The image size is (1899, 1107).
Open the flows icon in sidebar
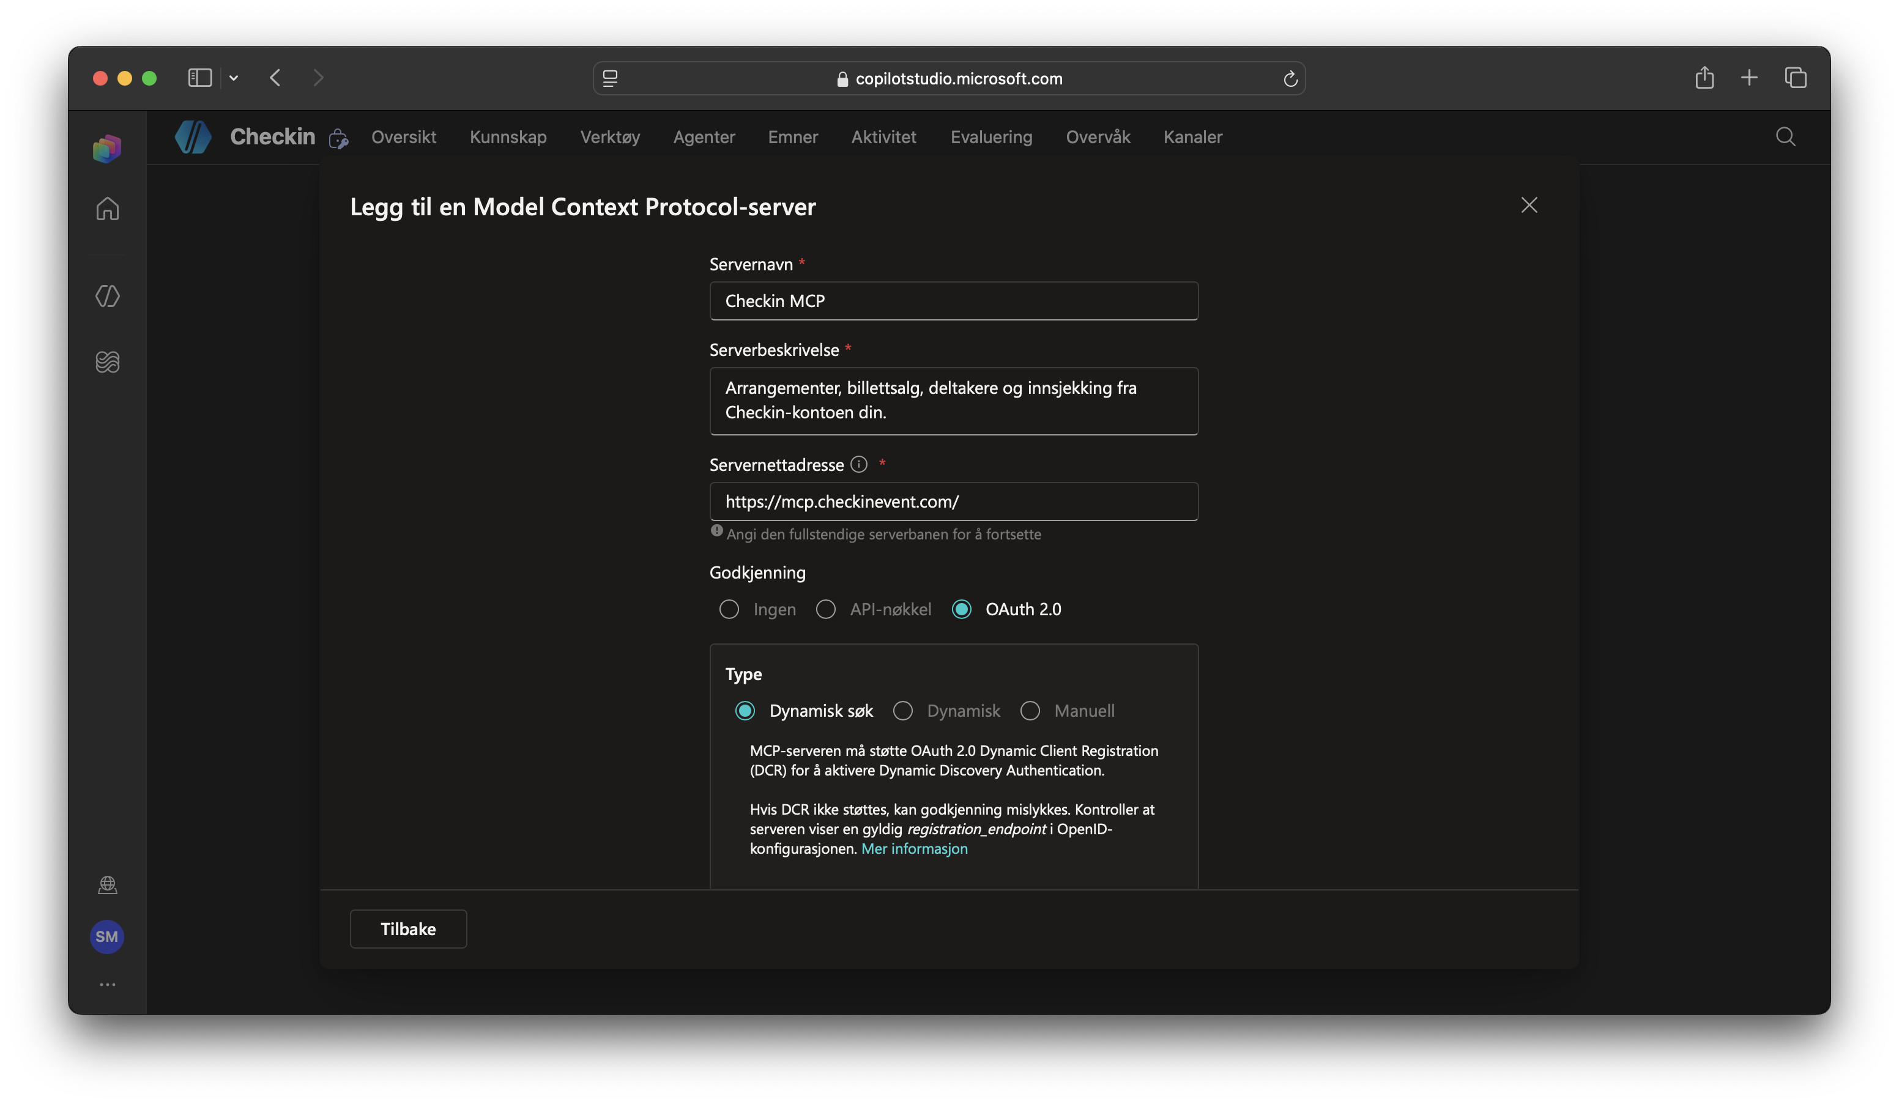point(108,361)
